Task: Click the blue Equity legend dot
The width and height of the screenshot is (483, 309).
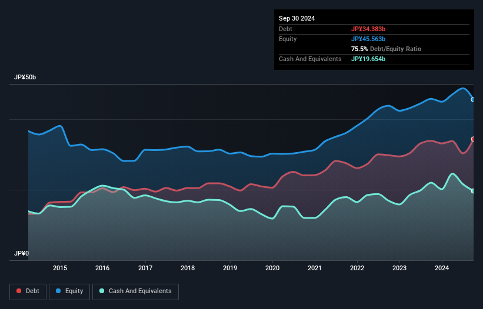Action: pos(58,291)
